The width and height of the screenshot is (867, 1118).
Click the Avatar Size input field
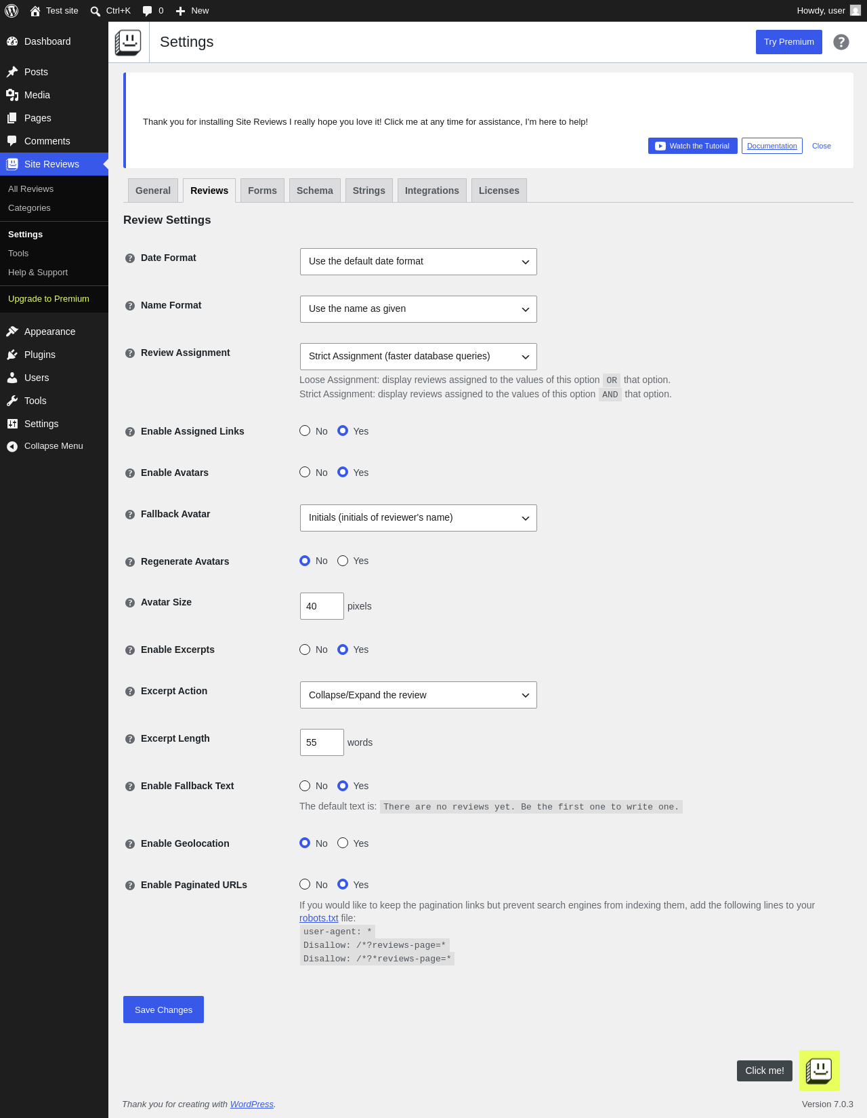click(x=322, y=606)
